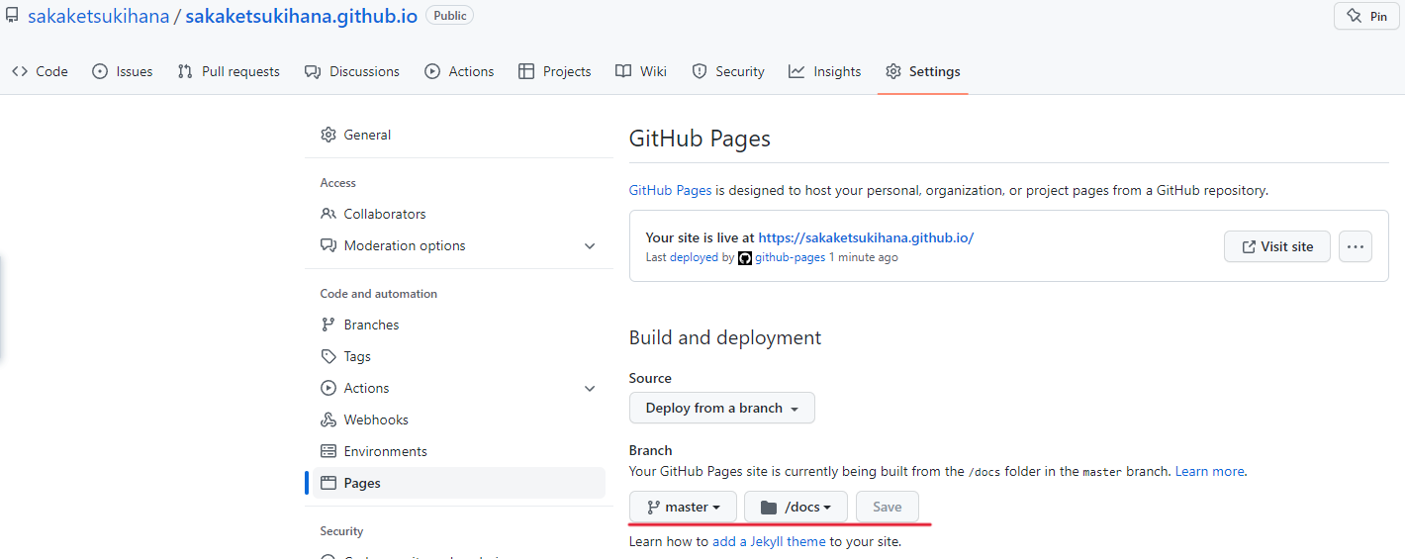
Task: Open the Code tab
Action: [40, 71]
